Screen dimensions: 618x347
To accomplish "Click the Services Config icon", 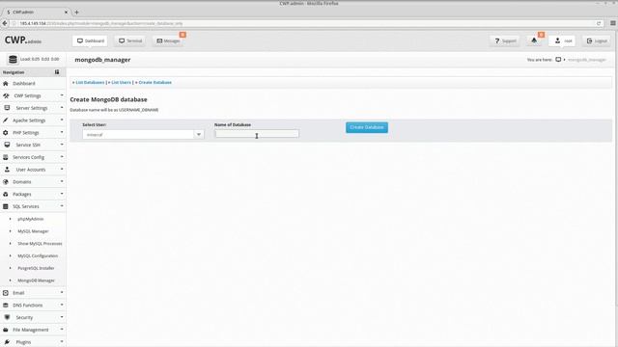I will coord(6,157).
